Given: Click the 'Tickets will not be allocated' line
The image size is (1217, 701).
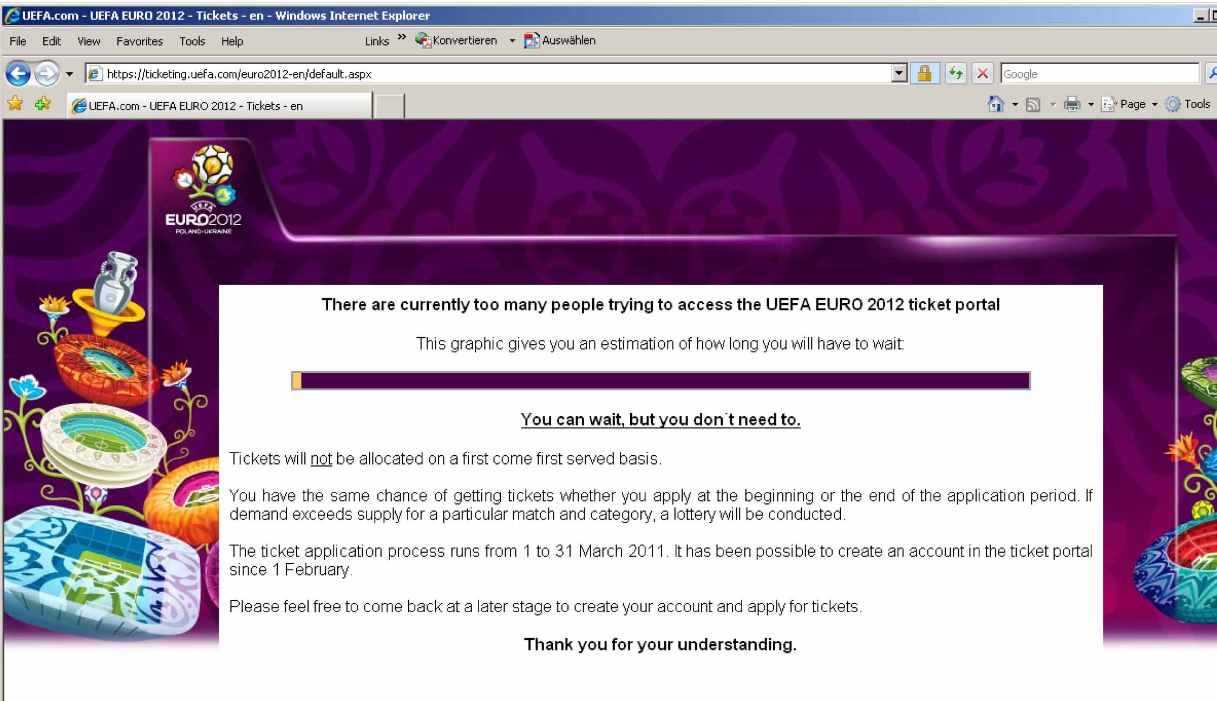Looking at the screenshot, I should (x=445, y=459).
